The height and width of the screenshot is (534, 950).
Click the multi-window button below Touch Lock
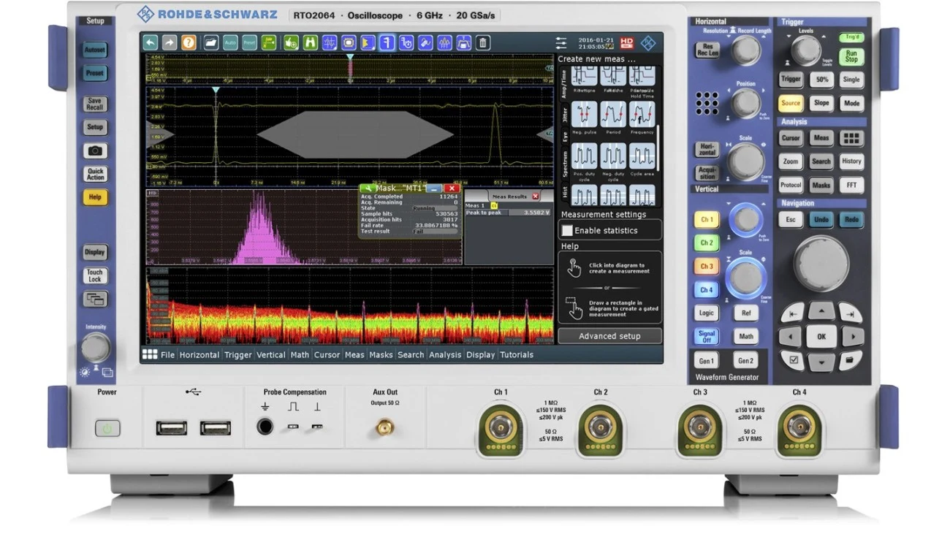pyautogui.click(x=95, y=299)
